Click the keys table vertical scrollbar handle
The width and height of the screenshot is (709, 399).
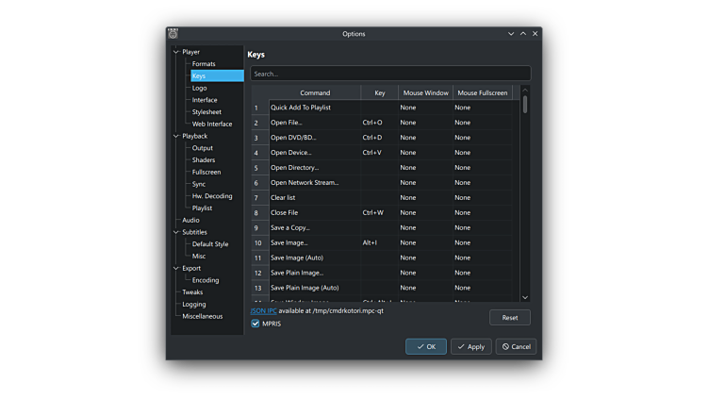tap(525, 105)
